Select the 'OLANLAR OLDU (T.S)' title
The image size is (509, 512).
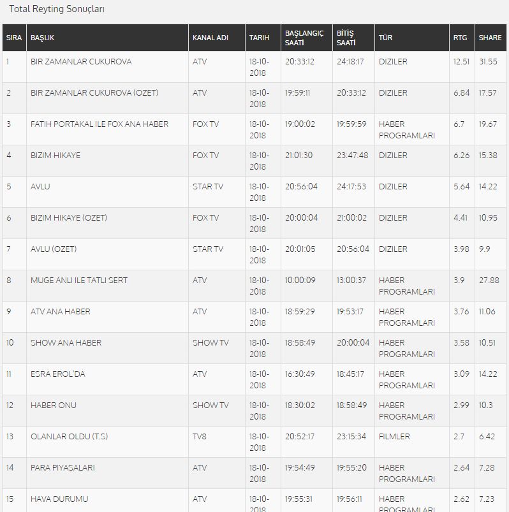(70, 437)
